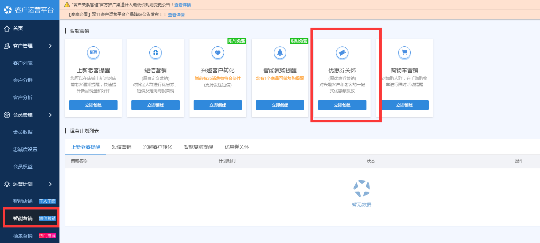Collapse the 会员管理 sidebar section arrow
This screenshot has height=243, width=540.
point(50,115)
